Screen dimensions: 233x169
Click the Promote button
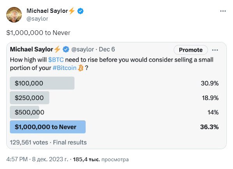coord(191,50)
